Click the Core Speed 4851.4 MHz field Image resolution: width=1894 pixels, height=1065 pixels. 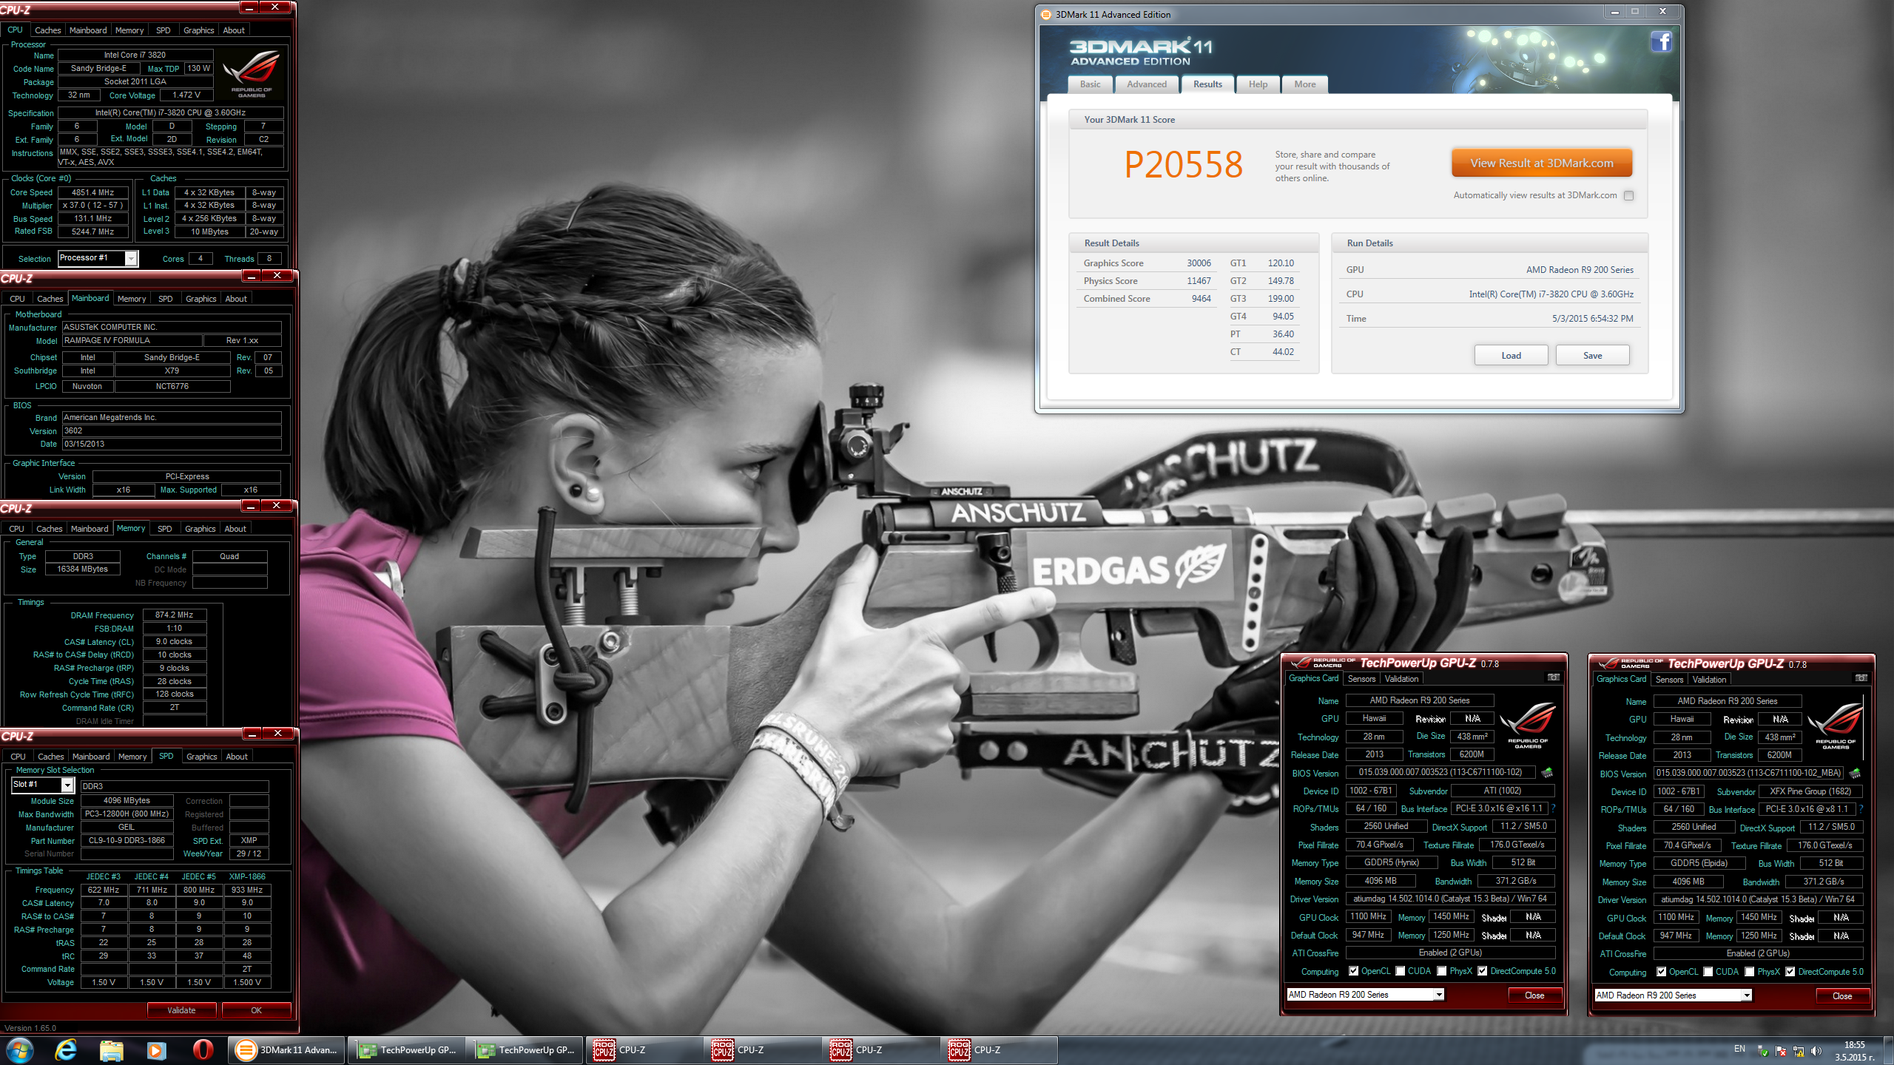[x=92, y=192]
